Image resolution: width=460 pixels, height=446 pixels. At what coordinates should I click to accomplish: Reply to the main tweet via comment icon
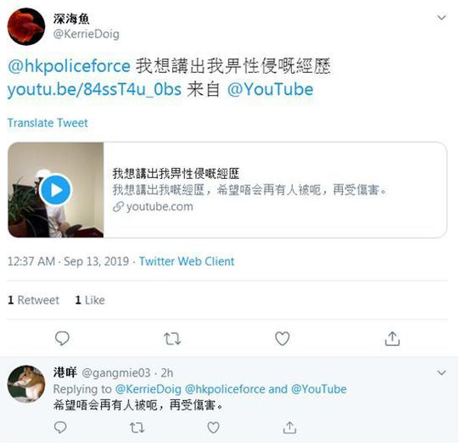pos(62,338)
